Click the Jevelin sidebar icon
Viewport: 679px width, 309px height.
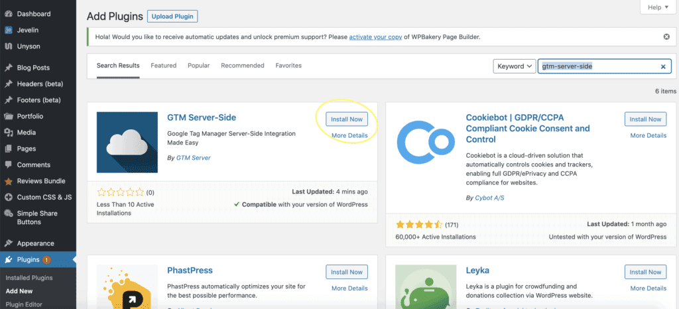pyautogui.click(x=8, y=31)
